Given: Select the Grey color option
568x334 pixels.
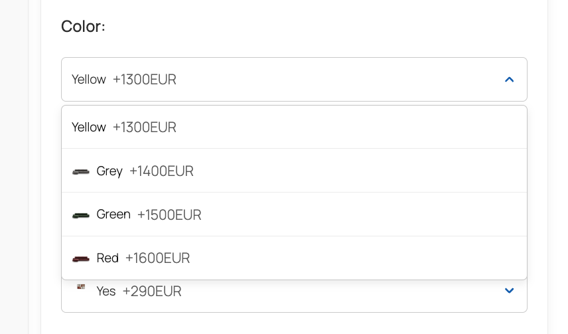Looking at the screenshot, I should pyautogui.click(x=109, y=171).
